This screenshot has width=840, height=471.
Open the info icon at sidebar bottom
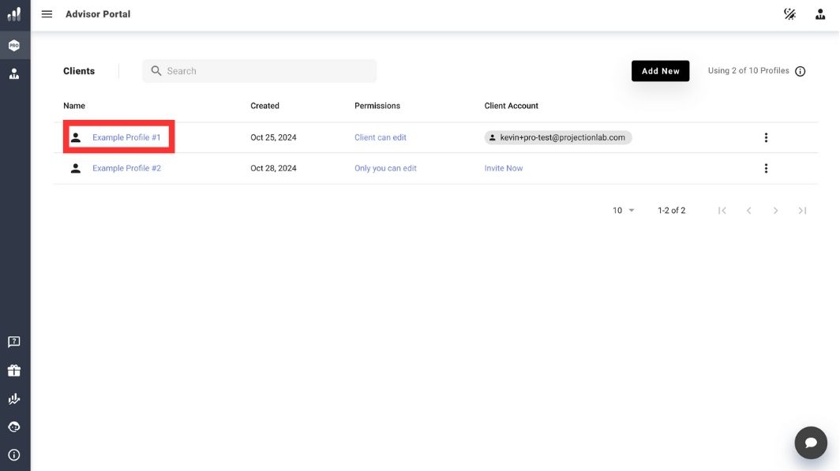coord(13,454)
